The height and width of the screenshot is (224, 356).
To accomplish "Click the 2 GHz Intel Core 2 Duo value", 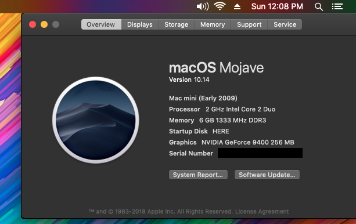I will coord(240,110).
